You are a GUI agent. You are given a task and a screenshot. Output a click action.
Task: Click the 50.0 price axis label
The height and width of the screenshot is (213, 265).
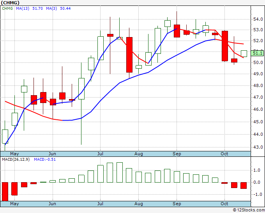[x=258, y=62]
